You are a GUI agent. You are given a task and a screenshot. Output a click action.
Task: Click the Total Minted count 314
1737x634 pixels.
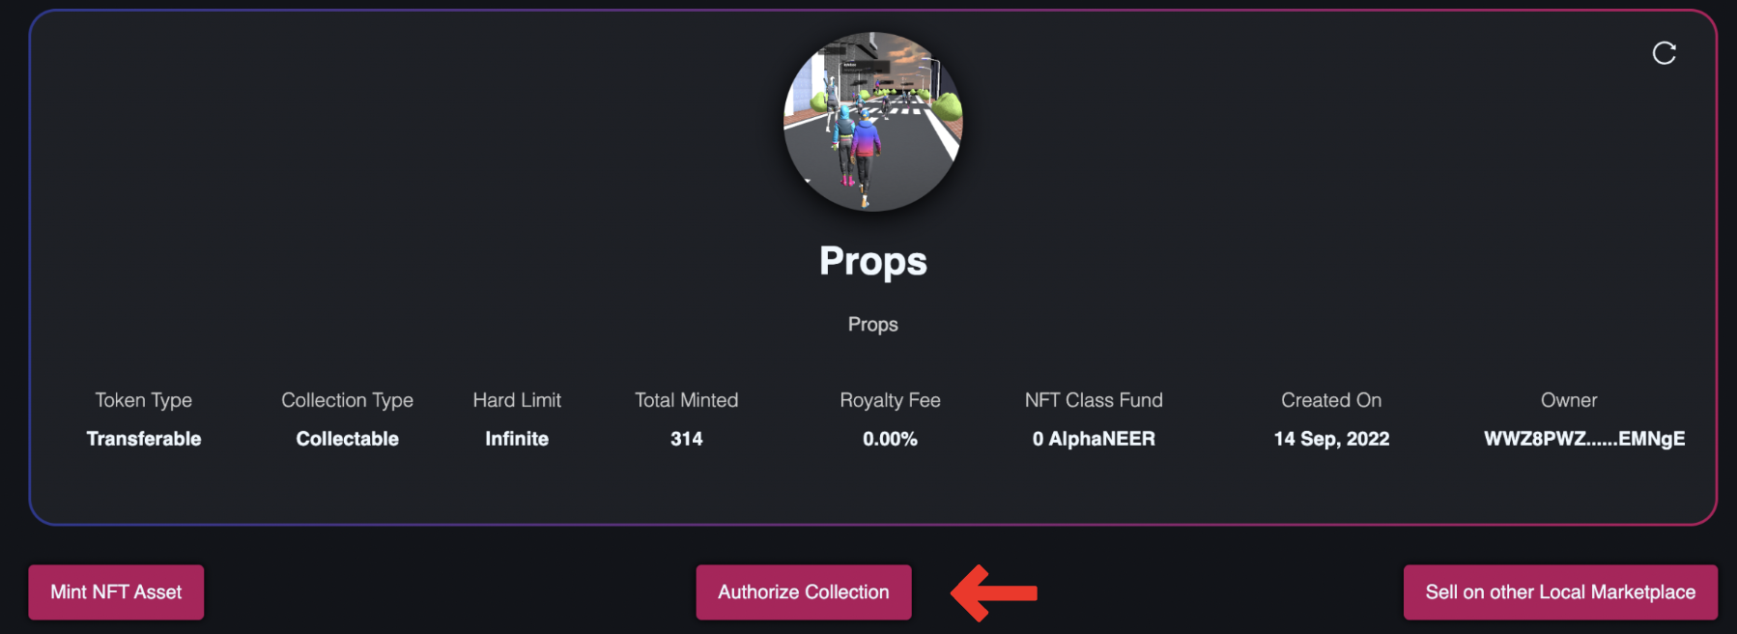click(x=686, y=439)
